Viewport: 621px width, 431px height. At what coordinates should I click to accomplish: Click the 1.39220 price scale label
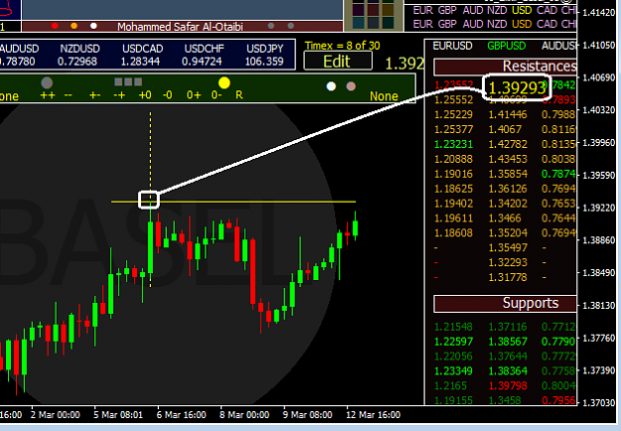point(599,208)
